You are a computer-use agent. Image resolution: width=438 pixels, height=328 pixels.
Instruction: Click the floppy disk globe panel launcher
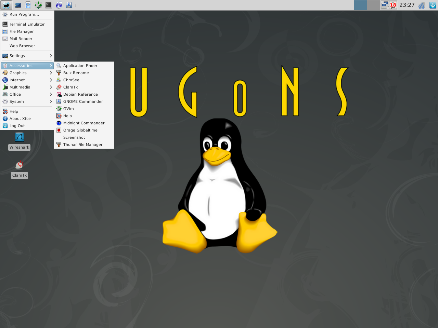69,5
